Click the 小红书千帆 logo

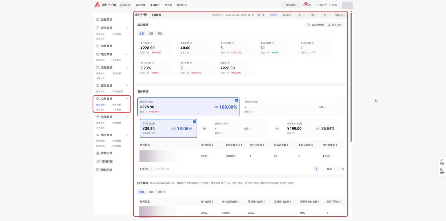97,5
